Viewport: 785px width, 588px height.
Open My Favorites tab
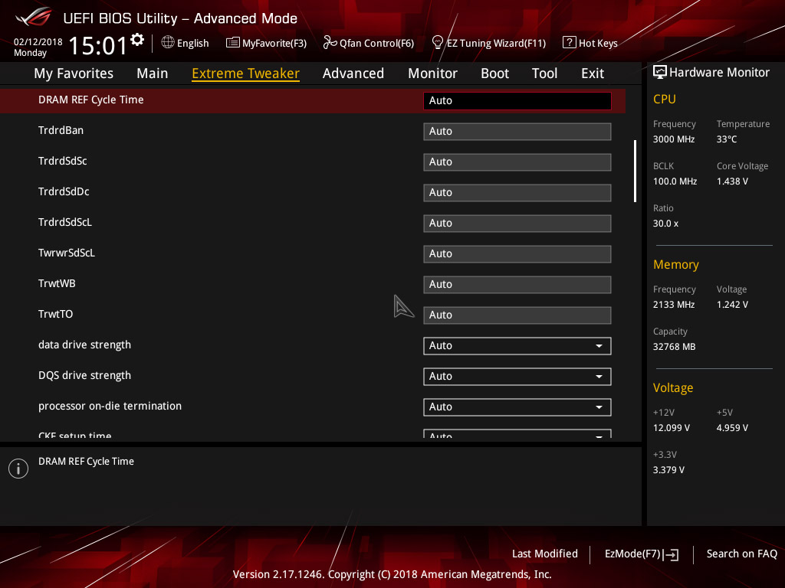74,73
